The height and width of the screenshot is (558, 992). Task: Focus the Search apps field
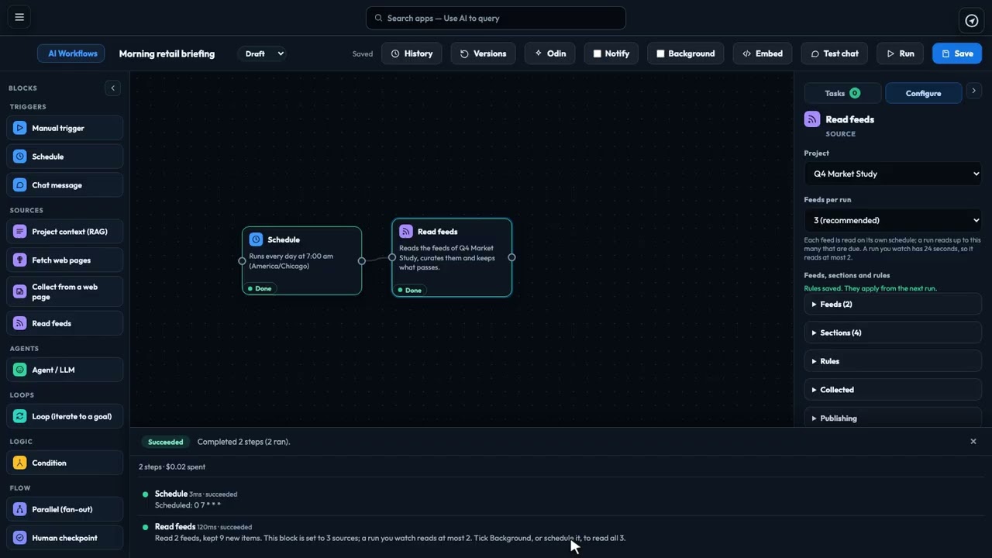click(x=496, y=18)
